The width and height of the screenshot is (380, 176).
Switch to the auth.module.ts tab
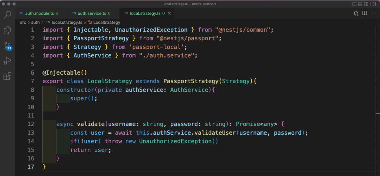[x=39, y=13]
